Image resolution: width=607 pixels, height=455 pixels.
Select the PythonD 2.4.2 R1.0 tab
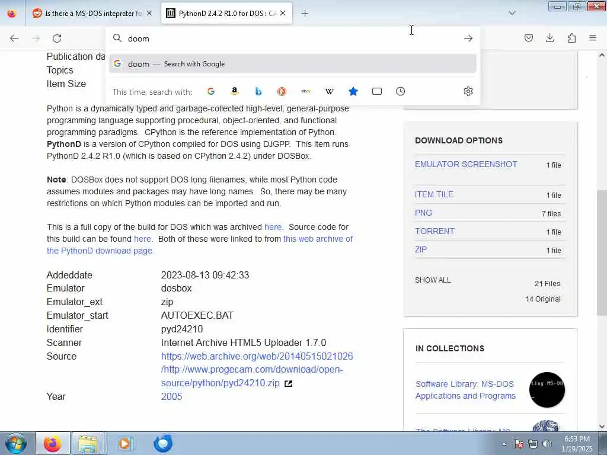226,14
